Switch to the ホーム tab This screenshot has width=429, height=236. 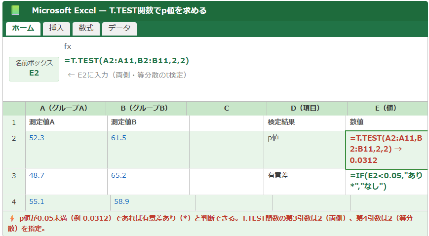point(23,29)
